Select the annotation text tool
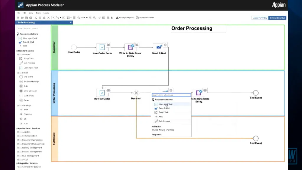This screenshot has height=170, width=302. coord(64,18)
